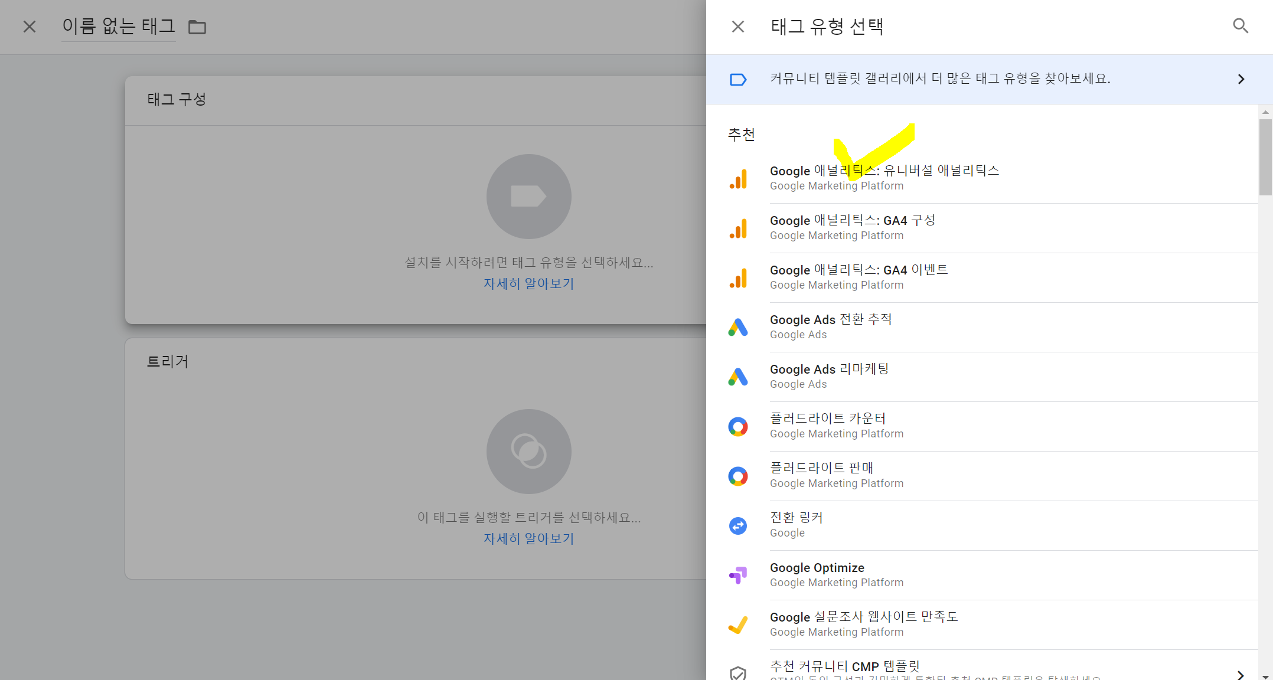1273x680 pixels.
Task: Click Universal Analytics bar chart icon
Action: coord(738,179)
